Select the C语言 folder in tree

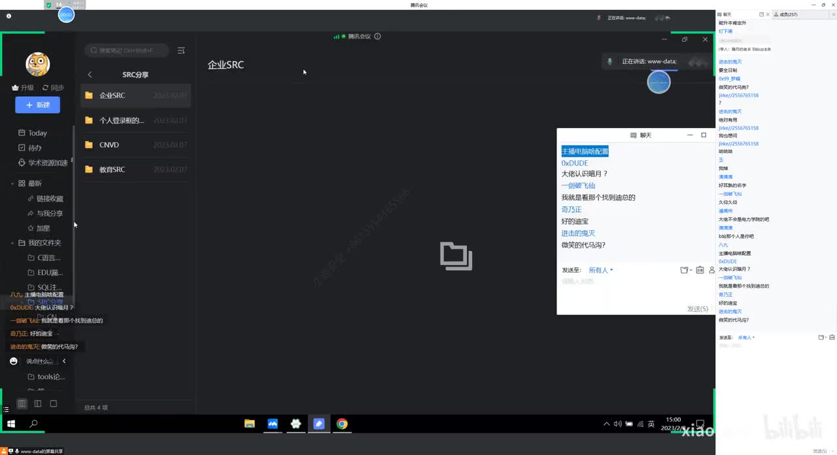(45, 258)
